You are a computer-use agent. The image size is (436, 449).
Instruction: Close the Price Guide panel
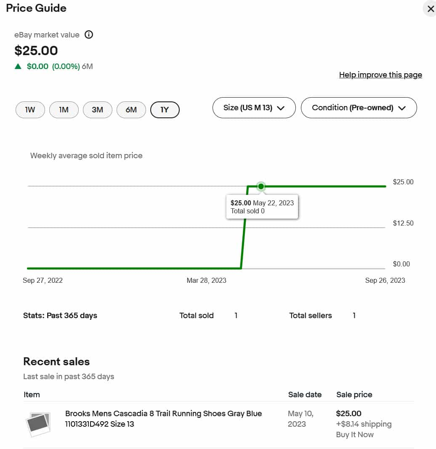pyautogui.click(x=430, y=8)
